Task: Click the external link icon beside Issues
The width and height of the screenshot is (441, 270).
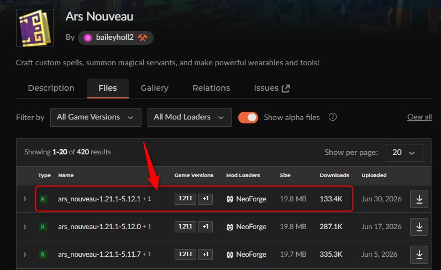Action: click(286, 89)
